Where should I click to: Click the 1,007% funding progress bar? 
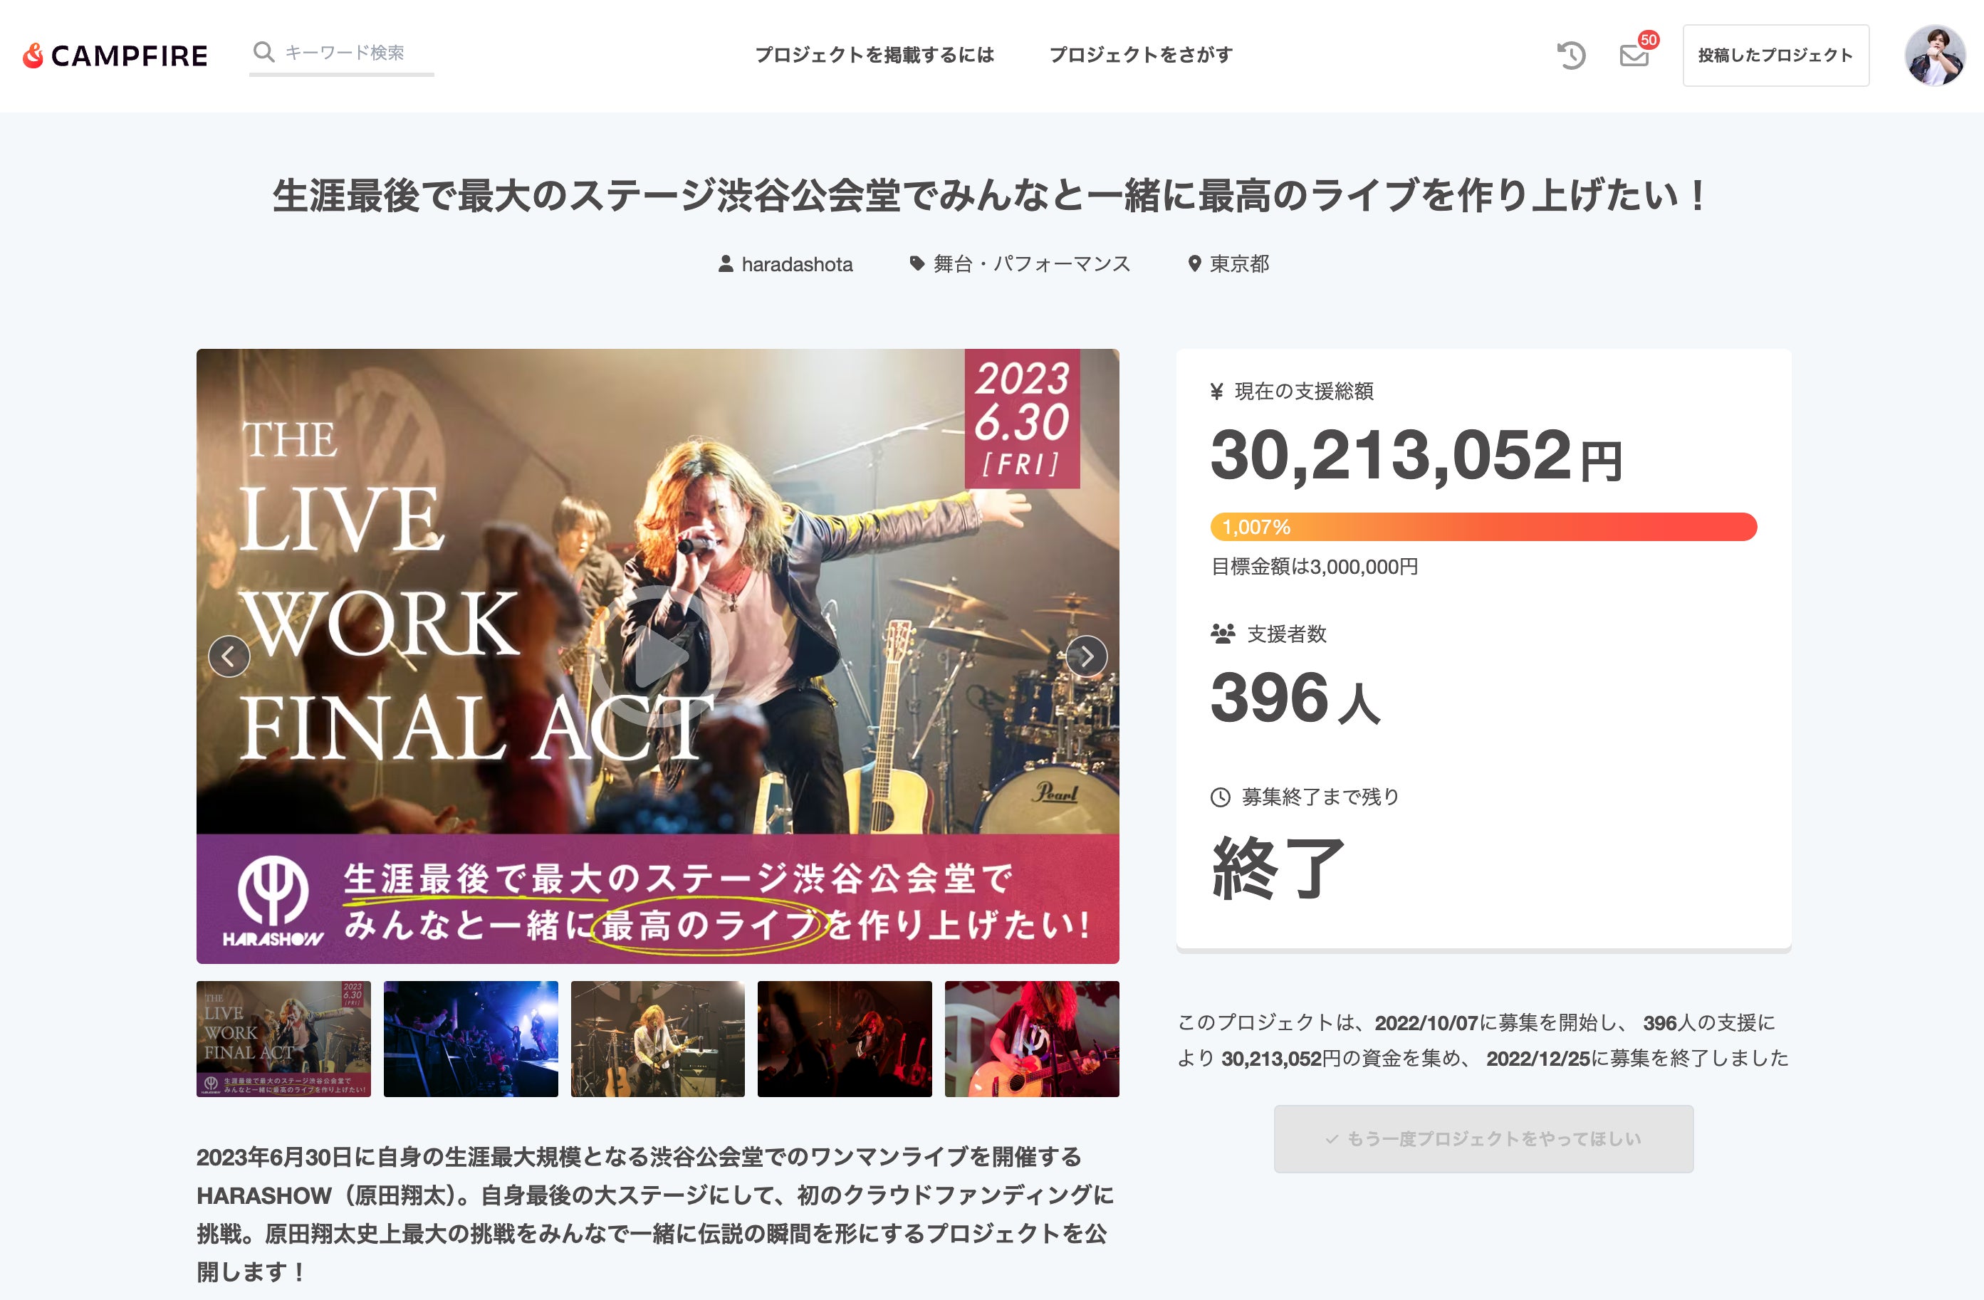coord(1483,527)
